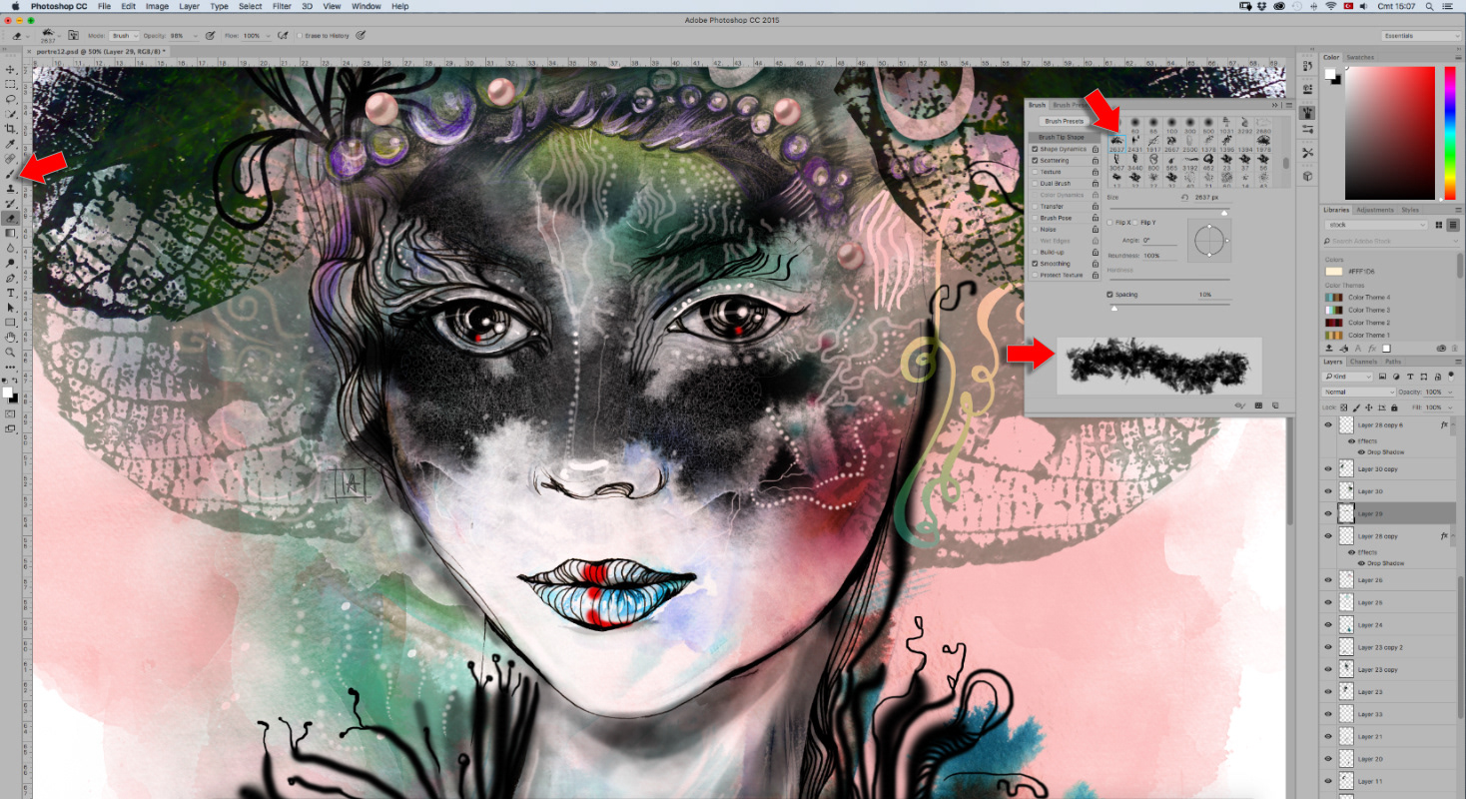Open layer Kind filter dropdown
Image resolution: width=1466 pixels, height=799 pixels.
pos(1348,377)
